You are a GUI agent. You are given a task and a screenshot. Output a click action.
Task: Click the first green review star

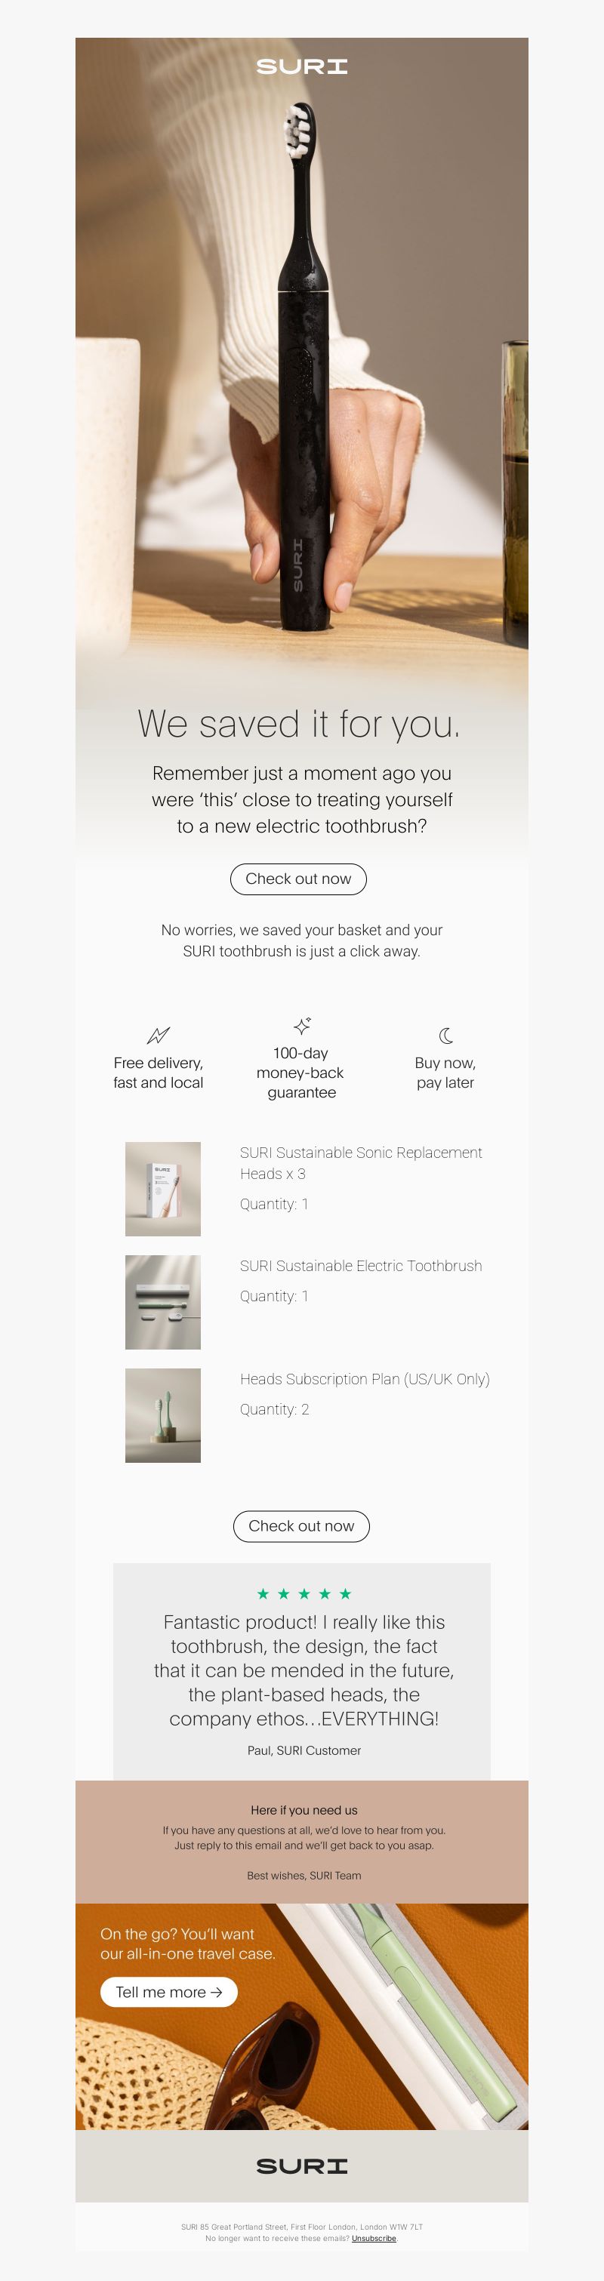tap(263, 1594)
